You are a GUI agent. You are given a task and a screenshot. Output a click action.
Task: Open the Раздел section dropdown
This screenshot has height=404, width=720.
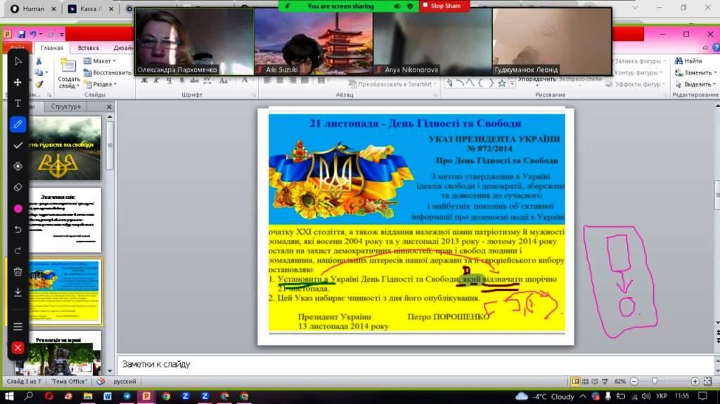100,84
